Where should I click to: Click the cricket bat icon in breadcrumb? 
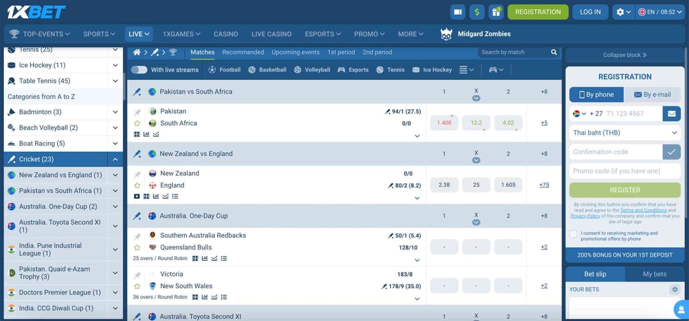[154, 52]
